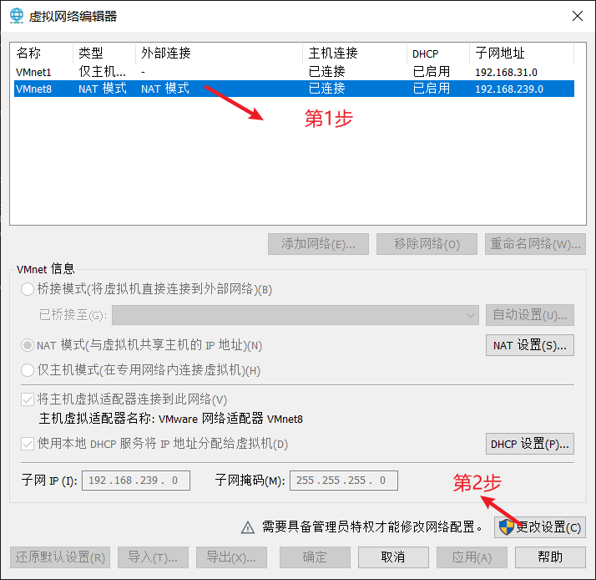The height and width of the screenshot is (580, 596).
Task: Click 还原默认设置(R) button
Action: point(60,557)
